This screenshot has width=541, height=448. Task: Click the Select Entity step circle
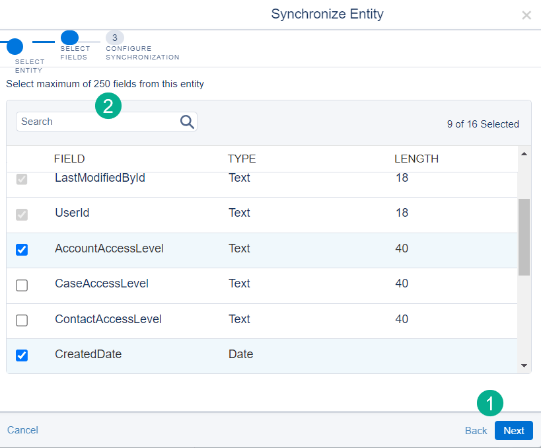click(x=15, y=46)
